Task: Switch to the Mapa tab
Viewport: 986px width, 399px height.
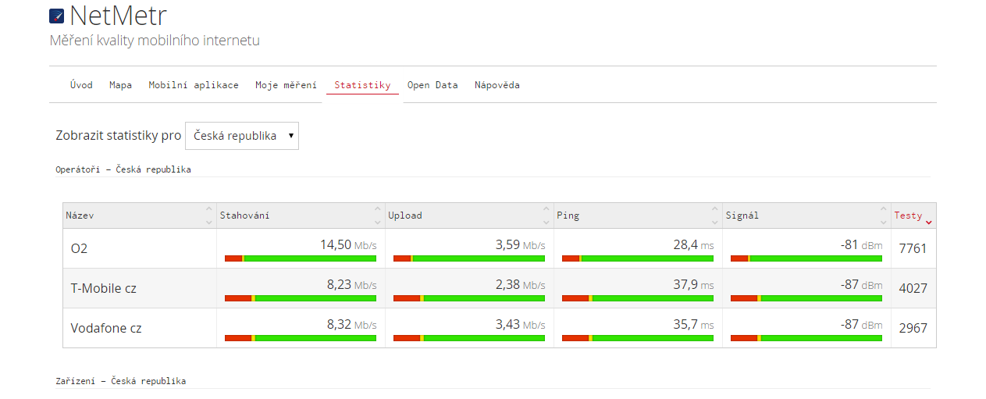Action: 120,85
